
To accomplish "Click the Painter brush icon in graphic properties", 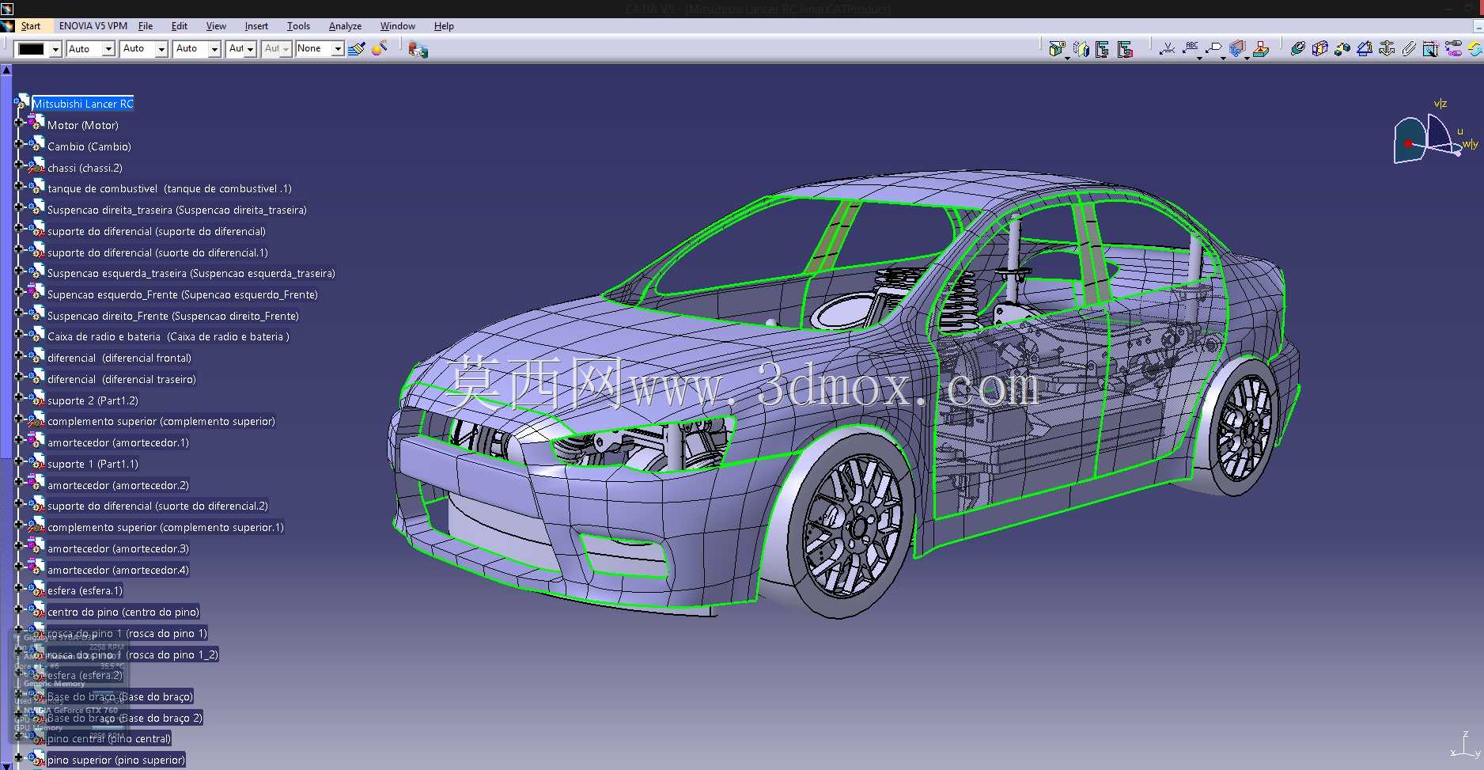I will pos(357,49).
